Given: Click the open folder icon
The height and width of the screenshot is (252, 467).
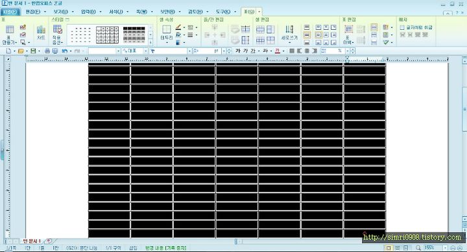Looking at the screenshot, I should pyautogui.click(x=21, y=51).
